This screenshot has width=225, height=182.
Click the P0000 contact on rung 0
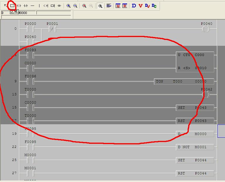tap(30, 29)
